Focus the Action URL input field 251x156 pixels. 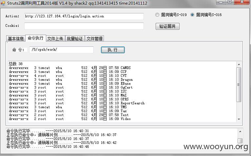(x=84, y=16)
